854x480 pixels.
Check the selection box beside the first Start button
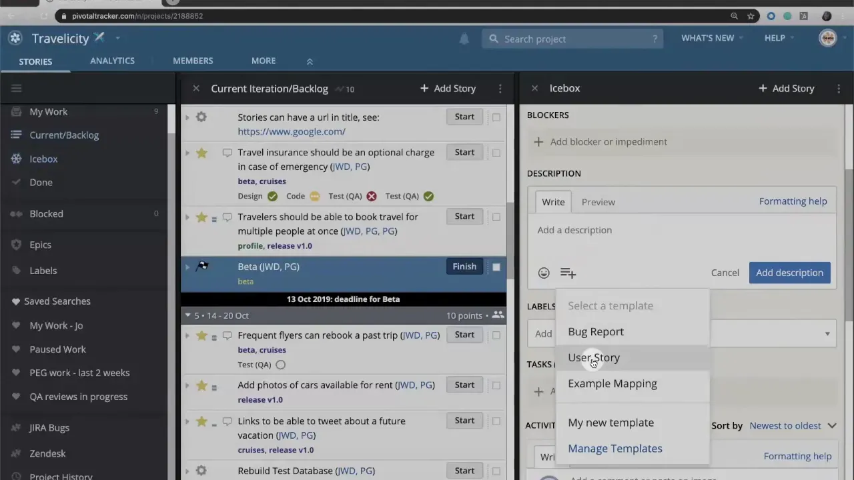(496, 117)
